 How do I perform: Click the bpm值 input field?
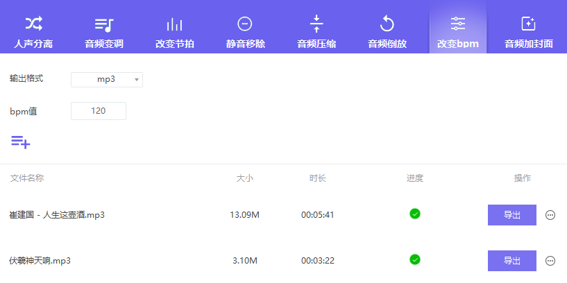click(99, 111)
